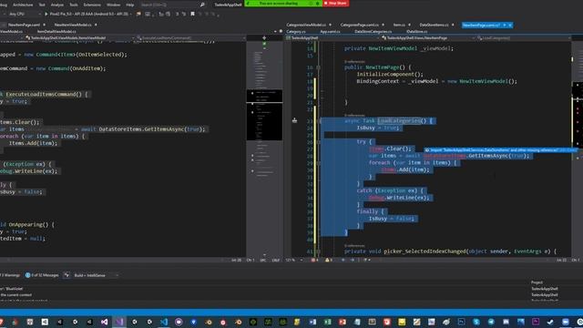Switch to the CategoriesViewModel.cs tab
Image resolution: width=583 pixels, height=328 pixels.
tap(306, 25)
